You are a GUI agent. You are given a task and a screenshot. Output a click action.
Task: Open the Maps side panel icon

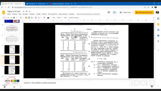coord(158,41)
